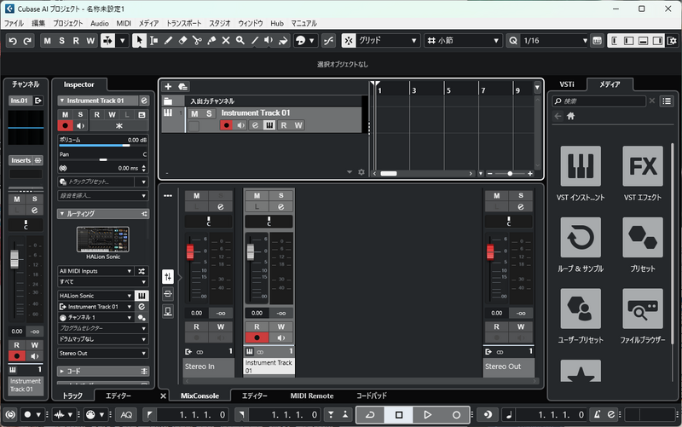Collapse the routing section in Inspector
682x427 pixels.
61,214
